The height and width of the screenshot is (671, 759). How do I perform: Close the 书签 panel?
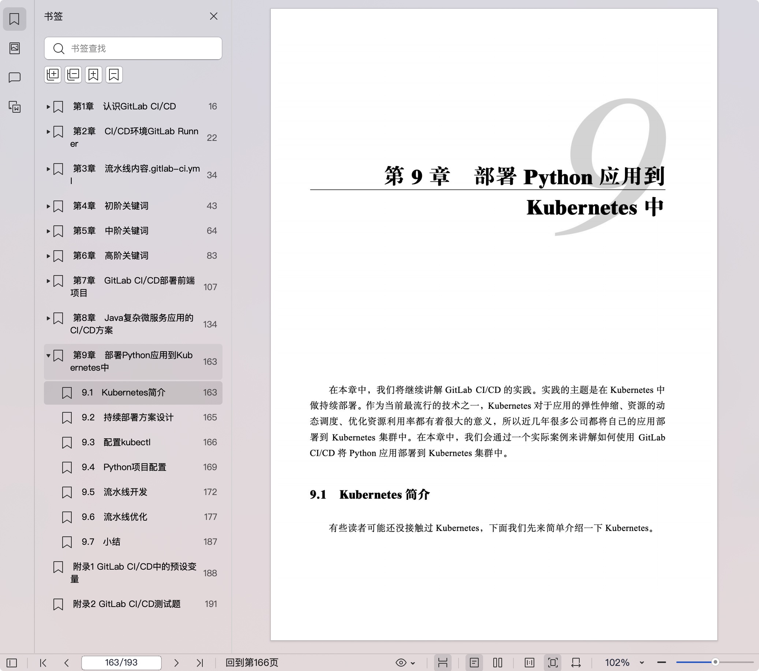[x=213, y=16]
